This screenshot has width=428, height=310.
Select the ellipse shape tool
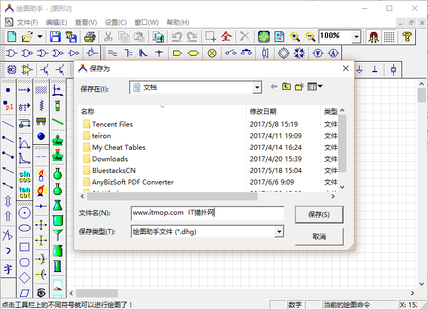click(x=25, y=228)
